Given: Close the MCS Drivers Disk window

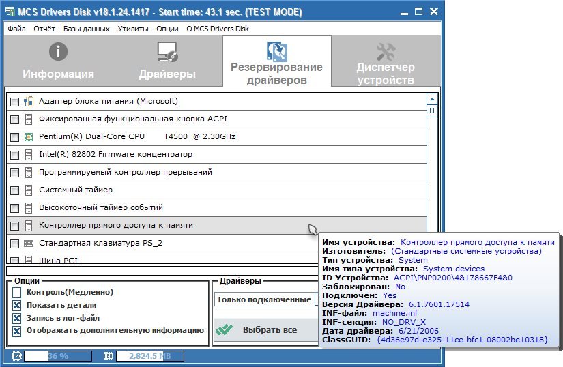Looking at the screenshot, I should point(434,12).
